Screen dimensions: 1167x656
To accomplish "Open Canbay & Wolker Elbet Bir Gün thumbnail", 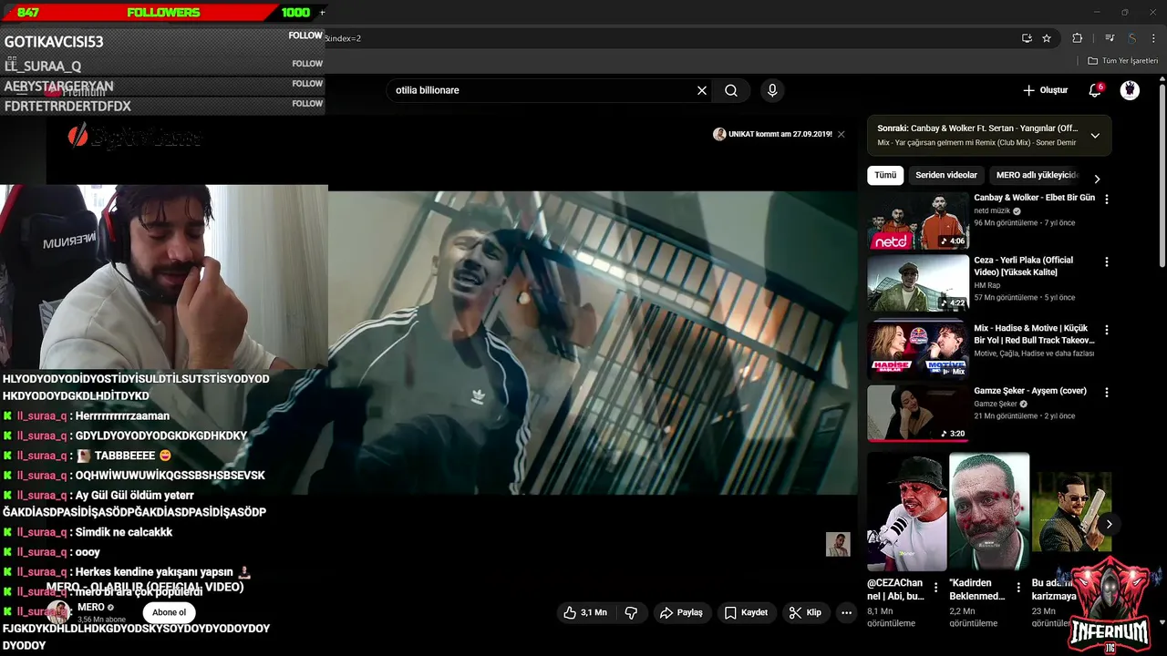I will click(x=918, y=220).
